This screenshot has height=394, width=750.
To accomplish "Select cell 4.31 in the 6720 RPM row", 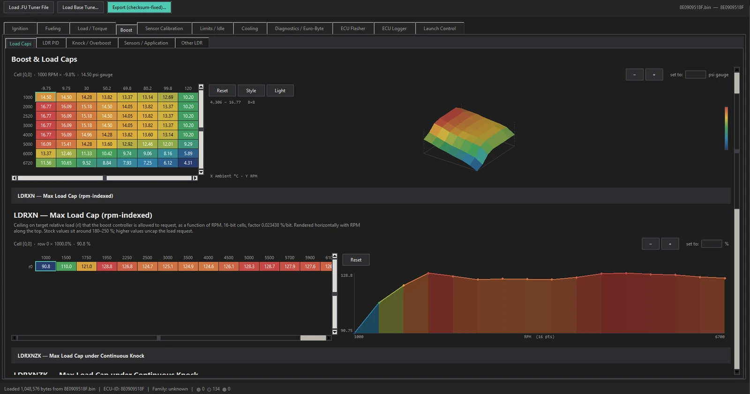I will [x=188, y=163].
